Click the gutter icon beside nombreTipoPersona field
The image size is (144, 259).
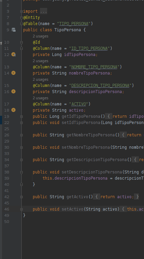coord(13,73)
